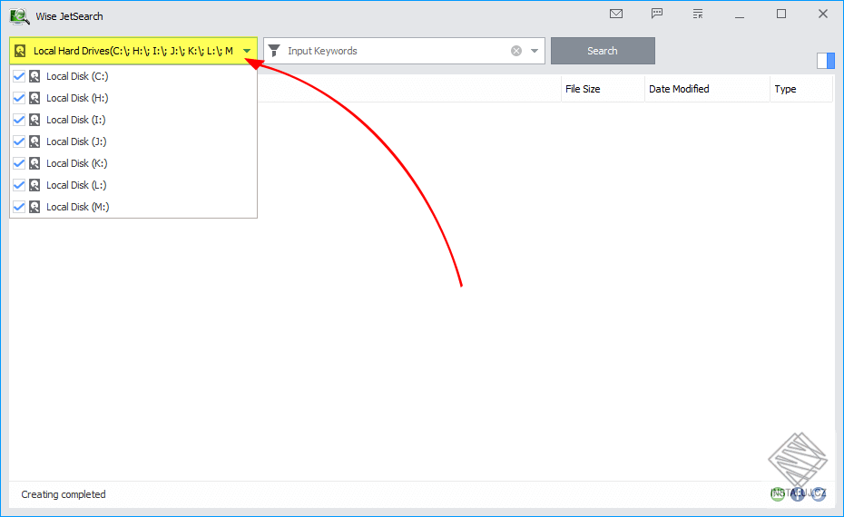The width and height of the screenshot is (844, 517).
Task: Uncheck the Local Disk (K:) checkbox
Action: tap(19, 163)
